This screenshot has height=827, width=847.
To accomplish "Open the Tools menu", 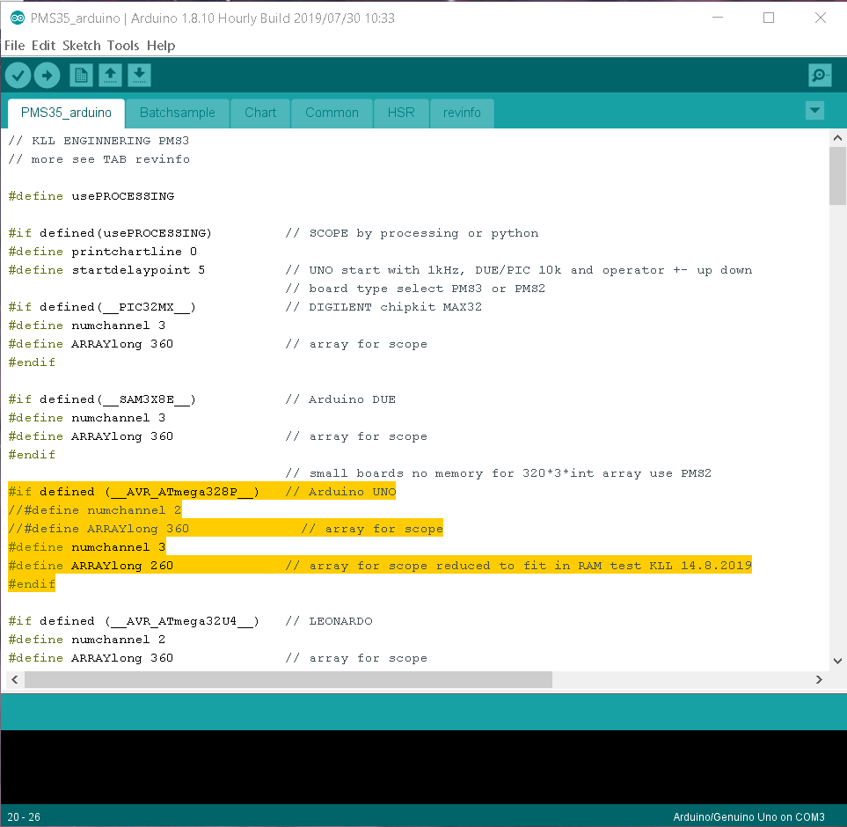I will click(x=123, y=46).
